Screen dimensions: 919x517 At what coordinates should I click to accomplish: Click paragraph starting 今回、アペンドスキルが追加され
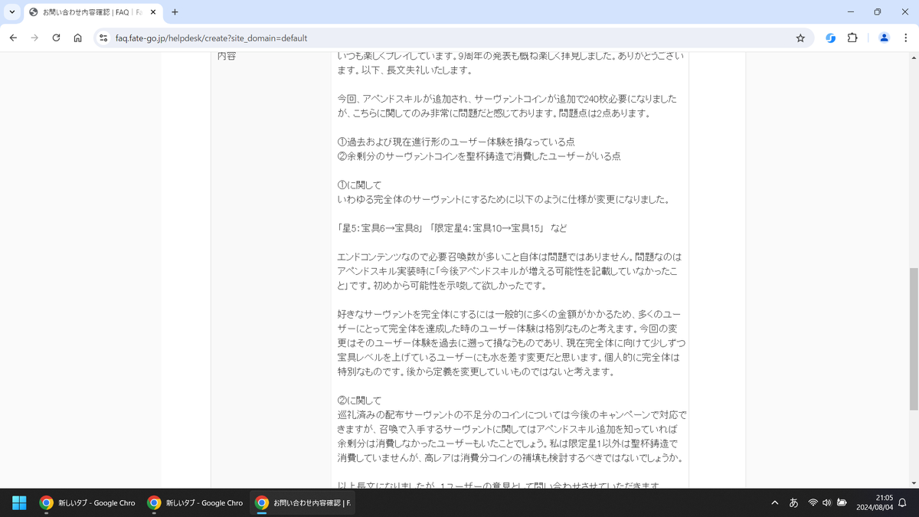click(x=507, y=106)
